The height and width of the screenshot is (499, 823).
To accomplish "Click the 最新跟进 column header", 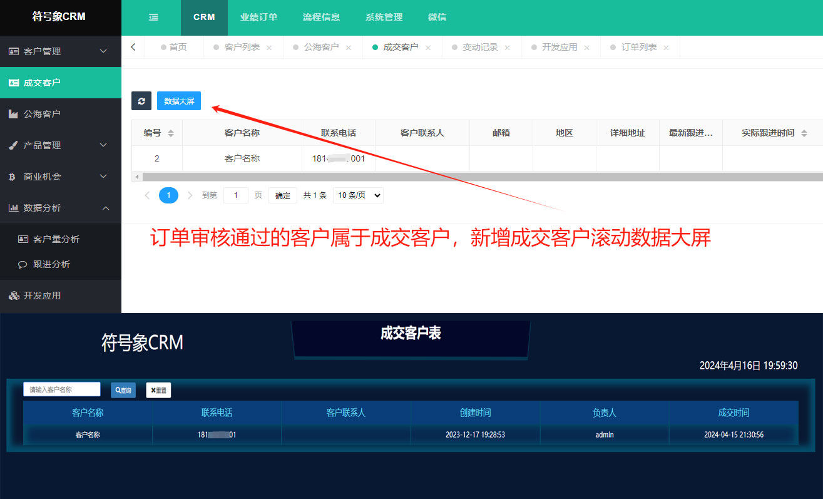I will 691,133.
